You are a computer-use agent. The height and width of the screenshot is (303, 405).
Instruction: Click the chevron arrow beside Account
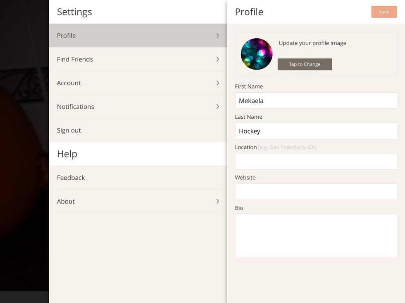tap(218, 83)
